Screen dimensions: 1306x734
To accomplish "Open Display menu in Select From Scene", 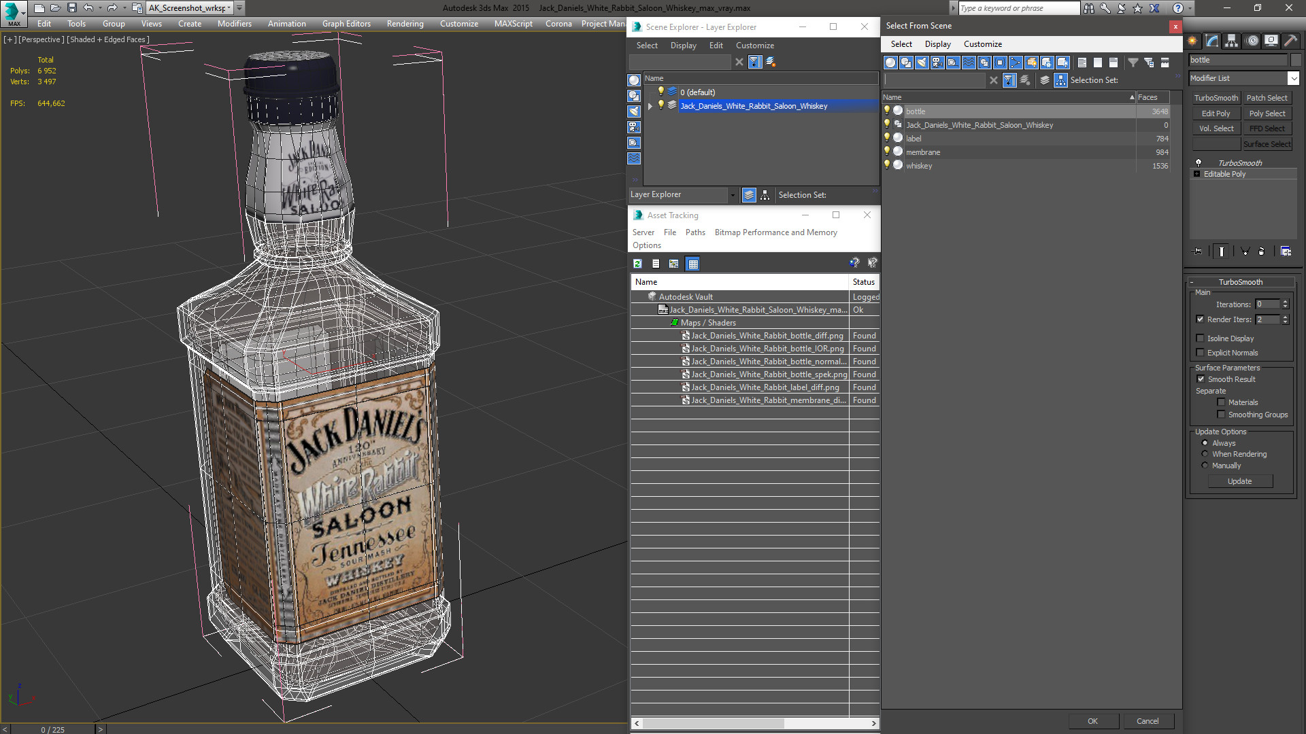I will [x=937, y=44].
